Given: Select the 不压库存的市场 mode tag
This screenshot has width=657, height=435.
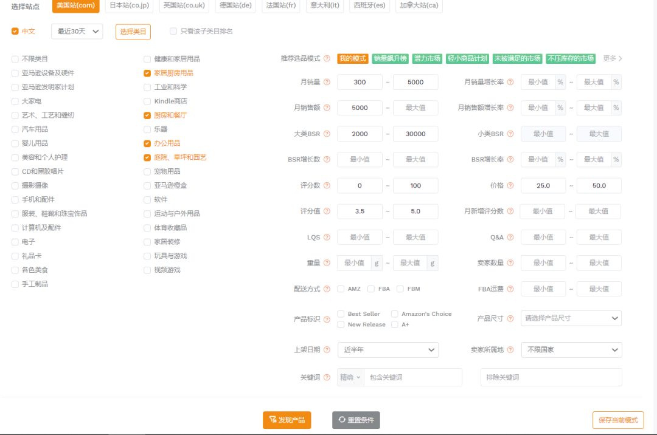Looking at the screenshot, I should coord(571,58).
